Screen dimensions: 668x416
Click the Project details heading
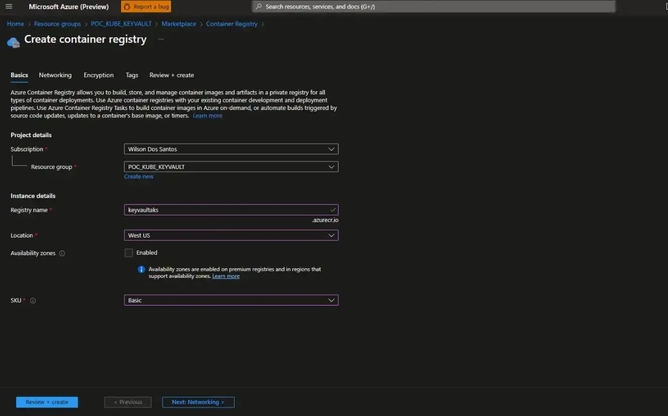(31, 135)
